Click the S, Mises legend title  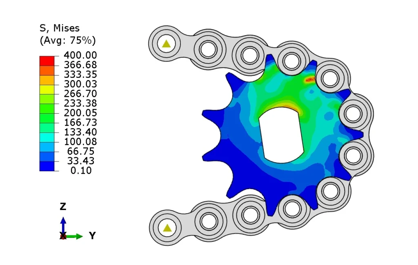60,28
